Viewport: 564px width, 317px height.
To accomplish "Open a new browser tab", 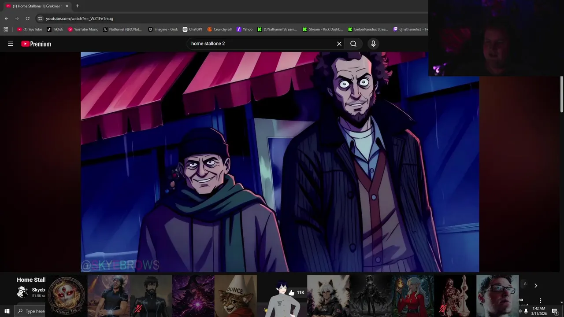I will tap(77, 6).
